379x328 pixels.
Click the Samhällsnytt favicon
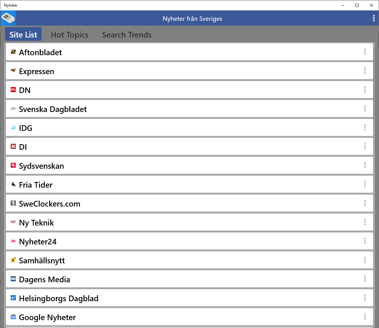[13, 260]
